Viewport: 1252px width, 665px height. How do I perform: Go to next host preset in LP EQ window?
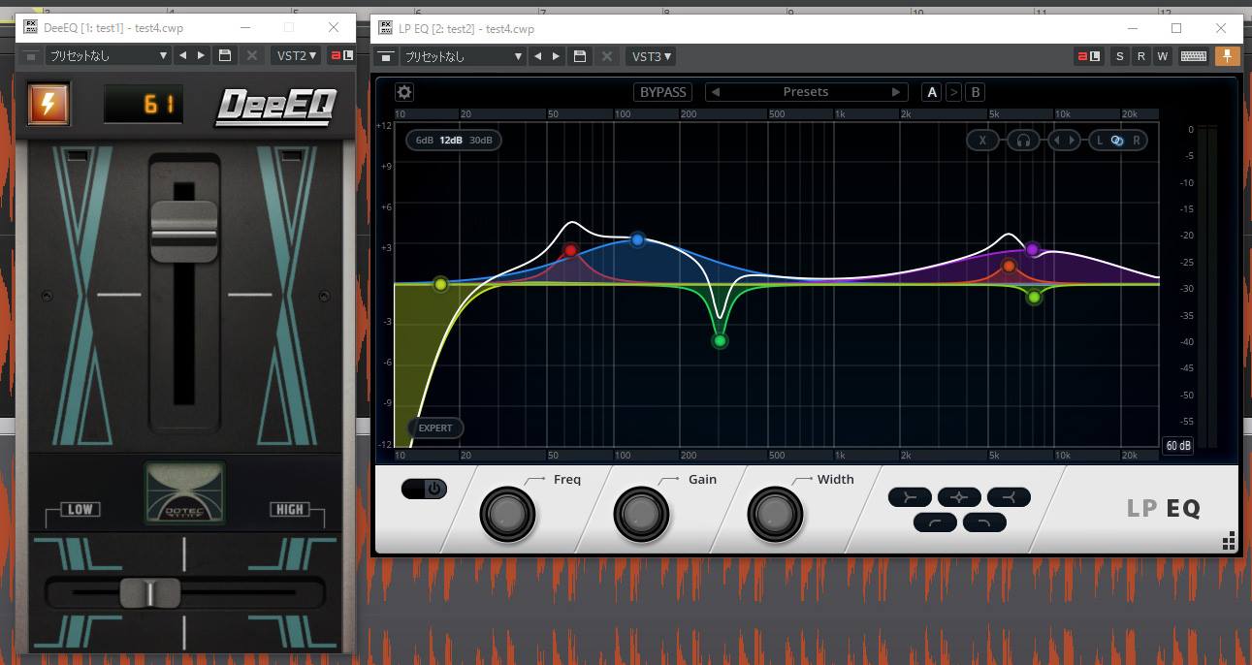tap(556, 56)
